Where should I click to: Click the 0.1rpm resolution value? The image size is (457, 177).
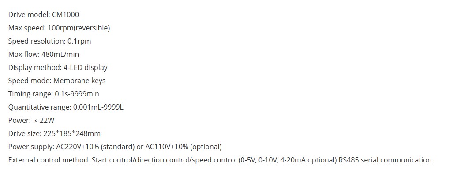coord(79,41)
